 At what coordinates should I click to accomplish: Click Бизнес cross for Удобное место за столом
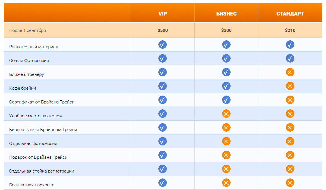click(226, 114)
